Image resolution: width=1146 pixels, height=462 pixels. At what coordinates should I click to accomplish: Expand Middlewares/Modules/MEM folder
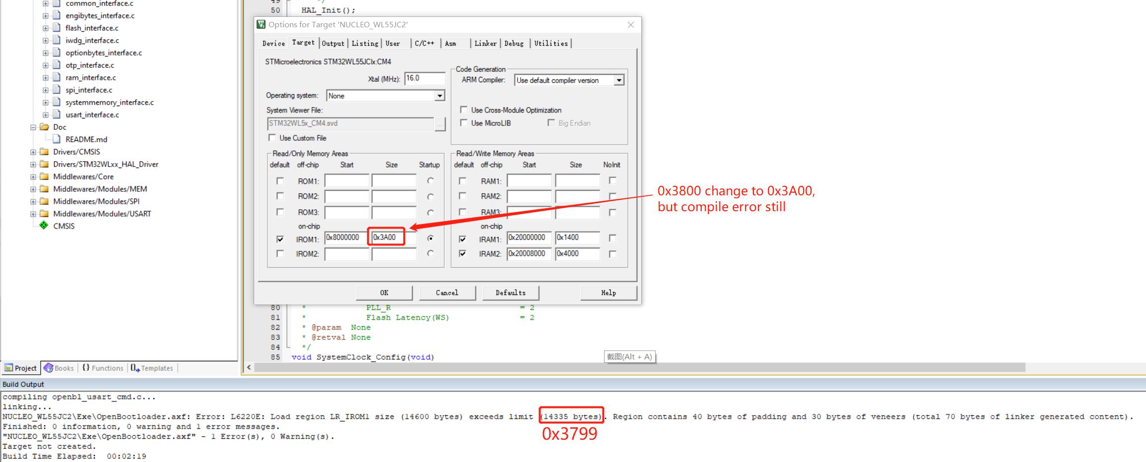tap(33, 189)
